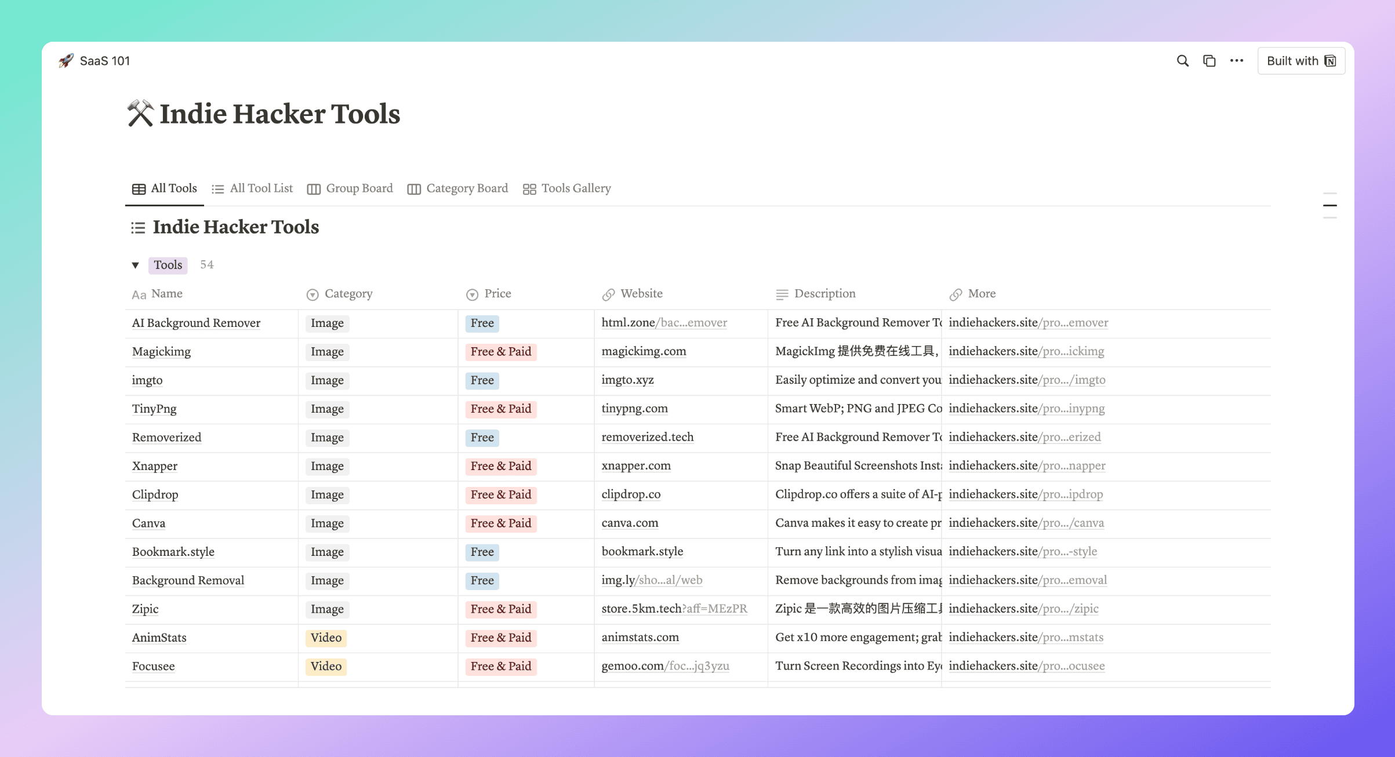Open the TinyPng entry

(x=154, y=409)
